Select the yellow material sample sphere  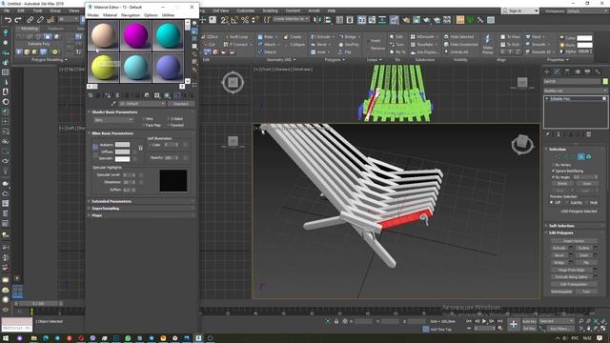click(104, 68)
